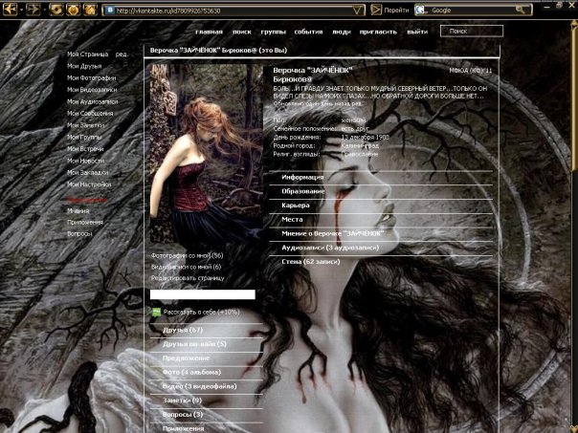Open the главная menu item
This screenshot has height=433, width=578.
click(x=209, y=32)
